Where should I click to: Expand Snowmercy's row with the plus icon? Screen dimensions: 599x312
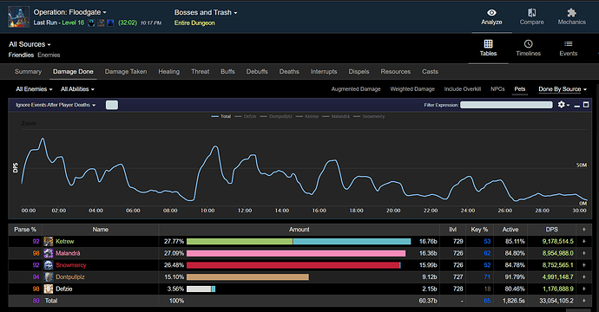pos(583,264)
